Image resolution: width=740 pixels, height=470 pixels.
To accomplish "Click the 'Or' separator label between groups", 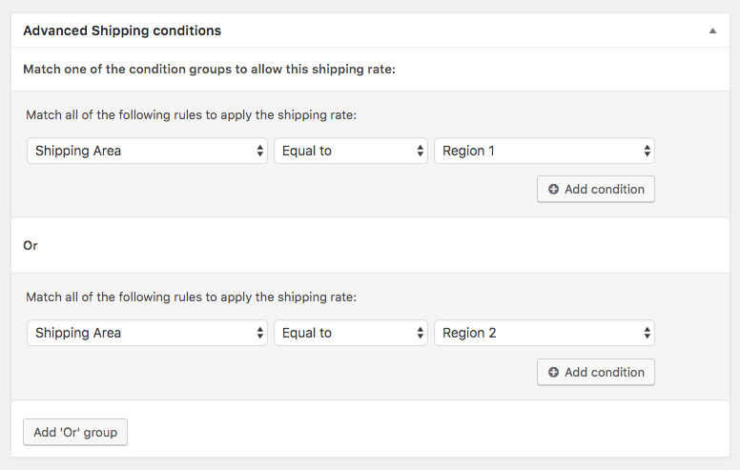I will (31, 245).
